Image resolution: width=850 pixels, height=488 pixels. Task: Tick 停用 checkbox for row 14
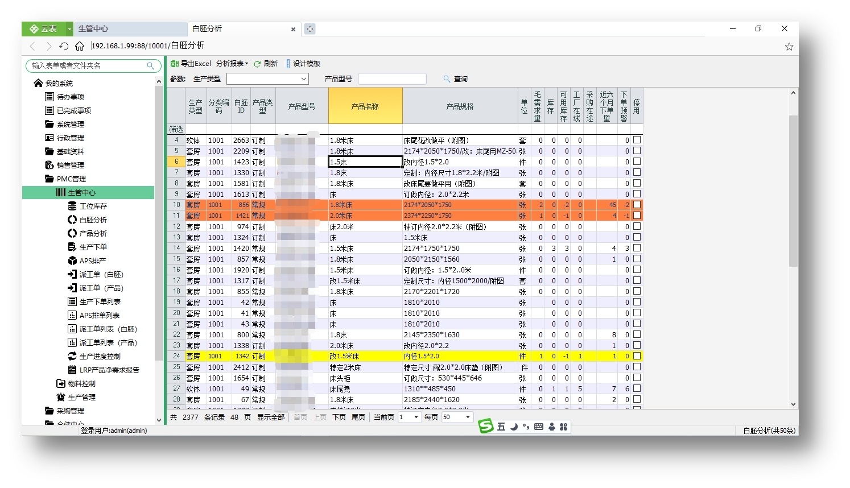637,247
